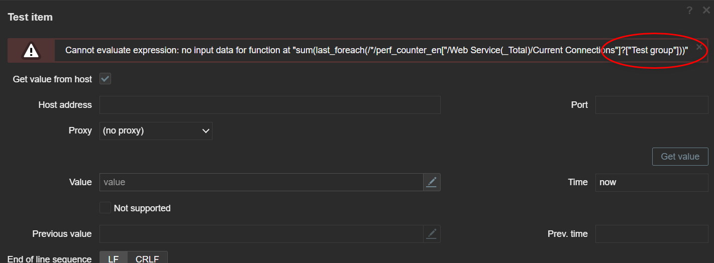Enable the Not supported checkbox
This screenshot has height=263, width=714.
105,208
